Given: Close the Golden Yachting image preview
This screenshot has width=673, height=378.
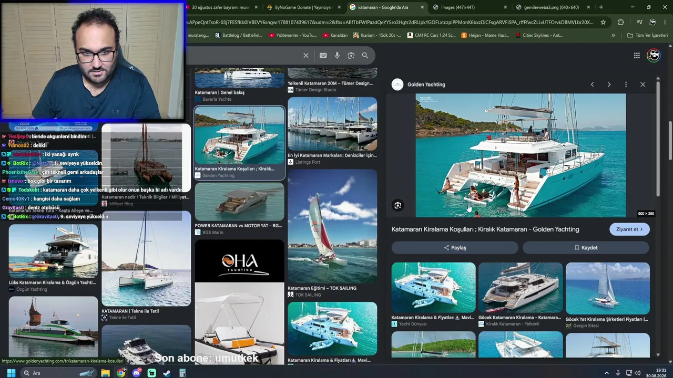Looking at the screenshot, I should pos(643,85).
